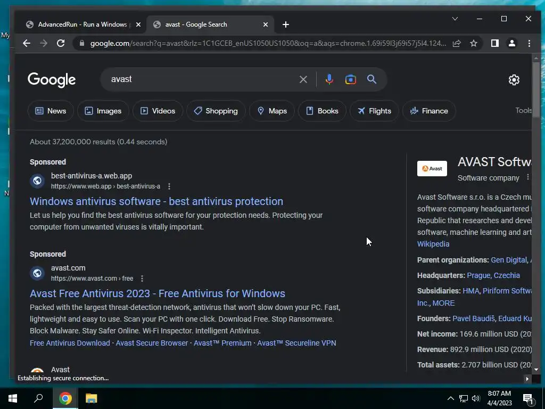Close the avast Google Search tab
Image resolution: width=545 pixels, height=409 pixels.
[266, 24]
